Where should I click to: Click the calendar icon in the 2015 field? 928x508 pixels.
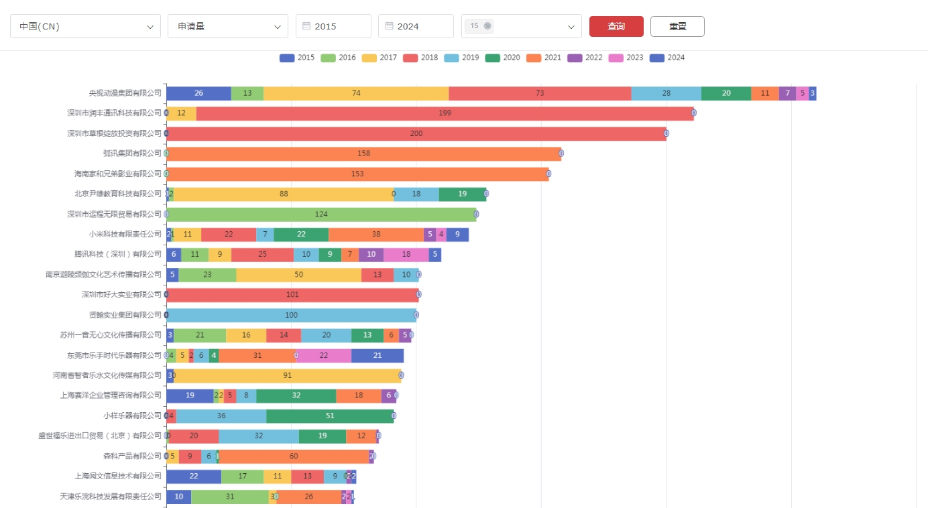click(306, 26)
